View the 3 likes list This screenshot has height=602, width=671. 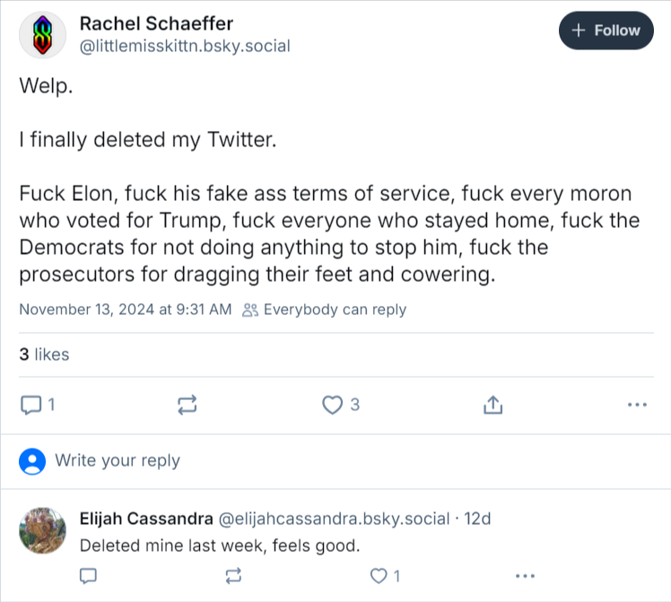pyautogui.click(x=45, y=354)
